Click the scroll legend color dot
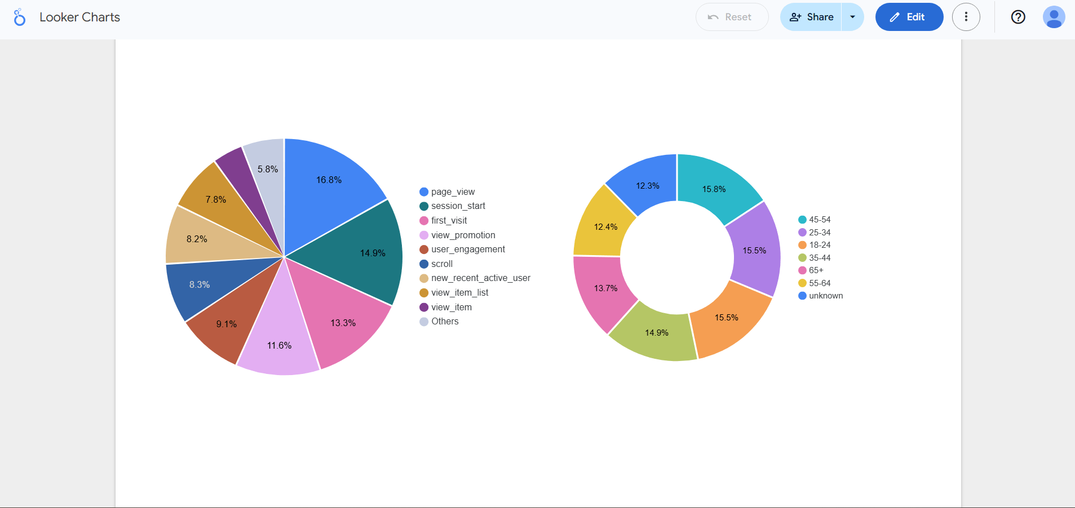Viewport: 1075px width, 508px height. pos(424,264)
